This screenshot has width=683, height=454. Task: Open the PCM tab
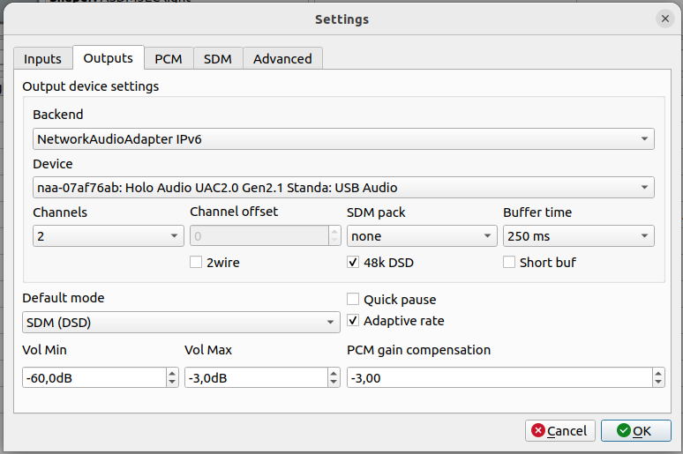(x=168, y=59)
